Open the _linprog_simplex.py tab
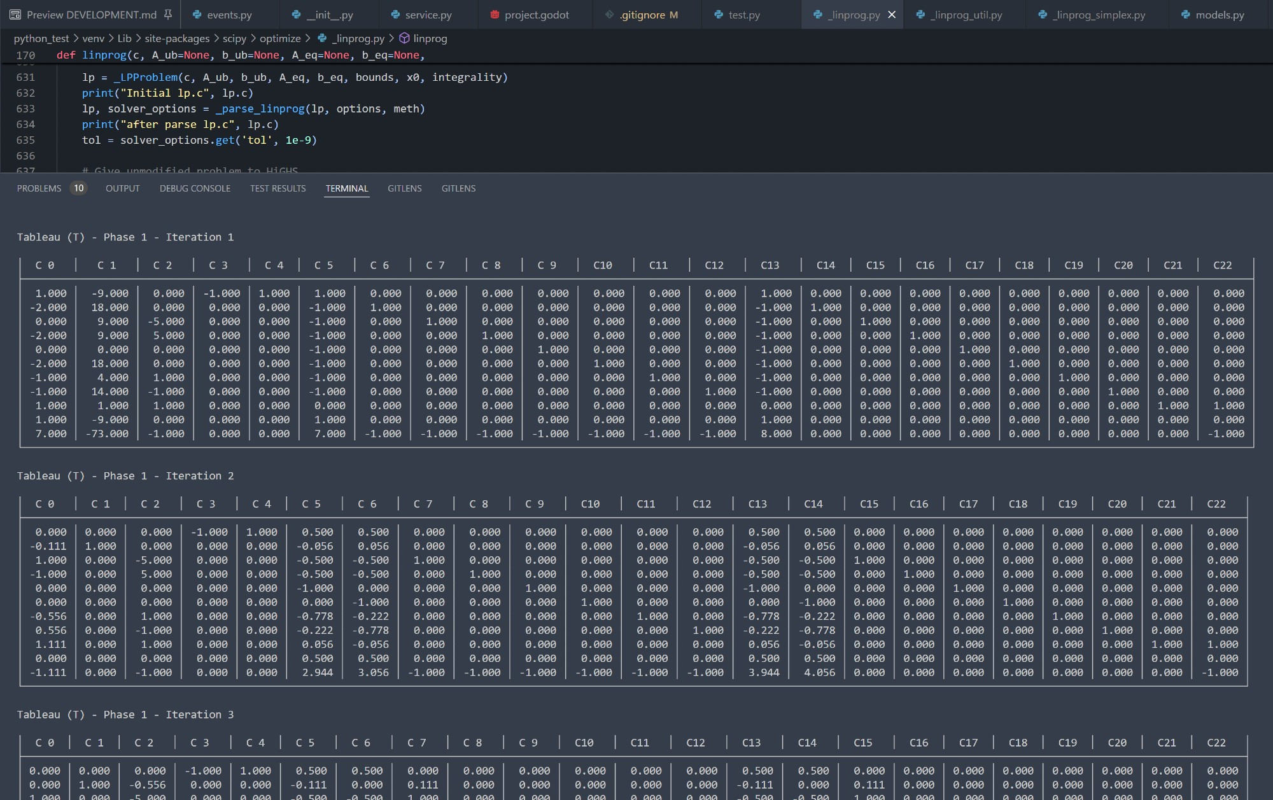The image size is (1273, 800). point(1098,15)
